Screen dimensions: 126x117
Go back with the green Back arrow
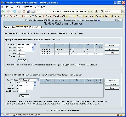pyautogui.click(x=3, y=11)
